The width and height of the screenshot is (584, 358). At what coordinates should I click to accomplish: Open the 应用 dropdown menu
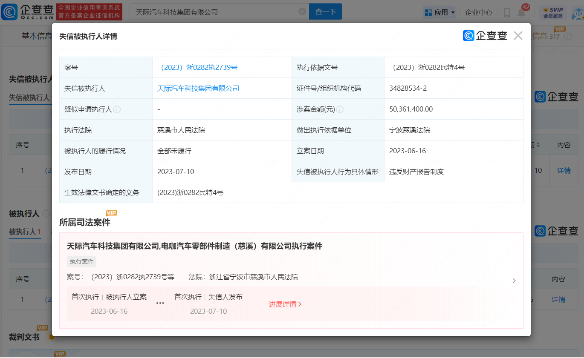tap(439, 12)
